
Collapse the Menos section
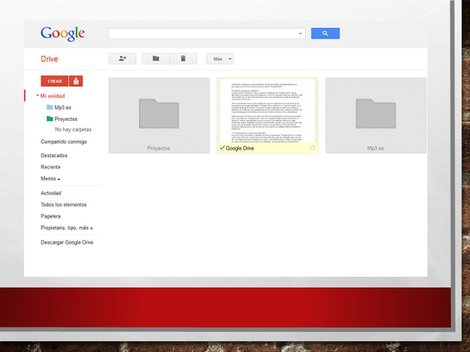(x=50, y=179)
